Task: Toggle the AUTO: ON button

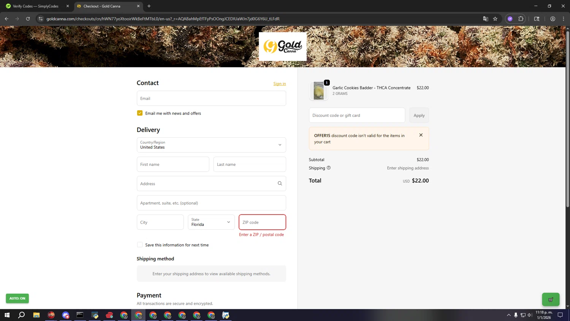Action: (x=17, y=298)
